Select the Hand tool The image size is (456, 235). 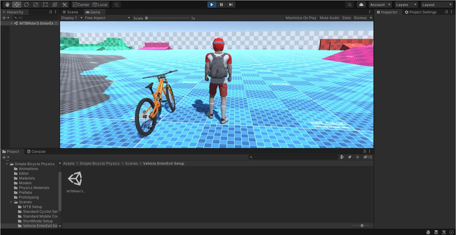point(7,5)
